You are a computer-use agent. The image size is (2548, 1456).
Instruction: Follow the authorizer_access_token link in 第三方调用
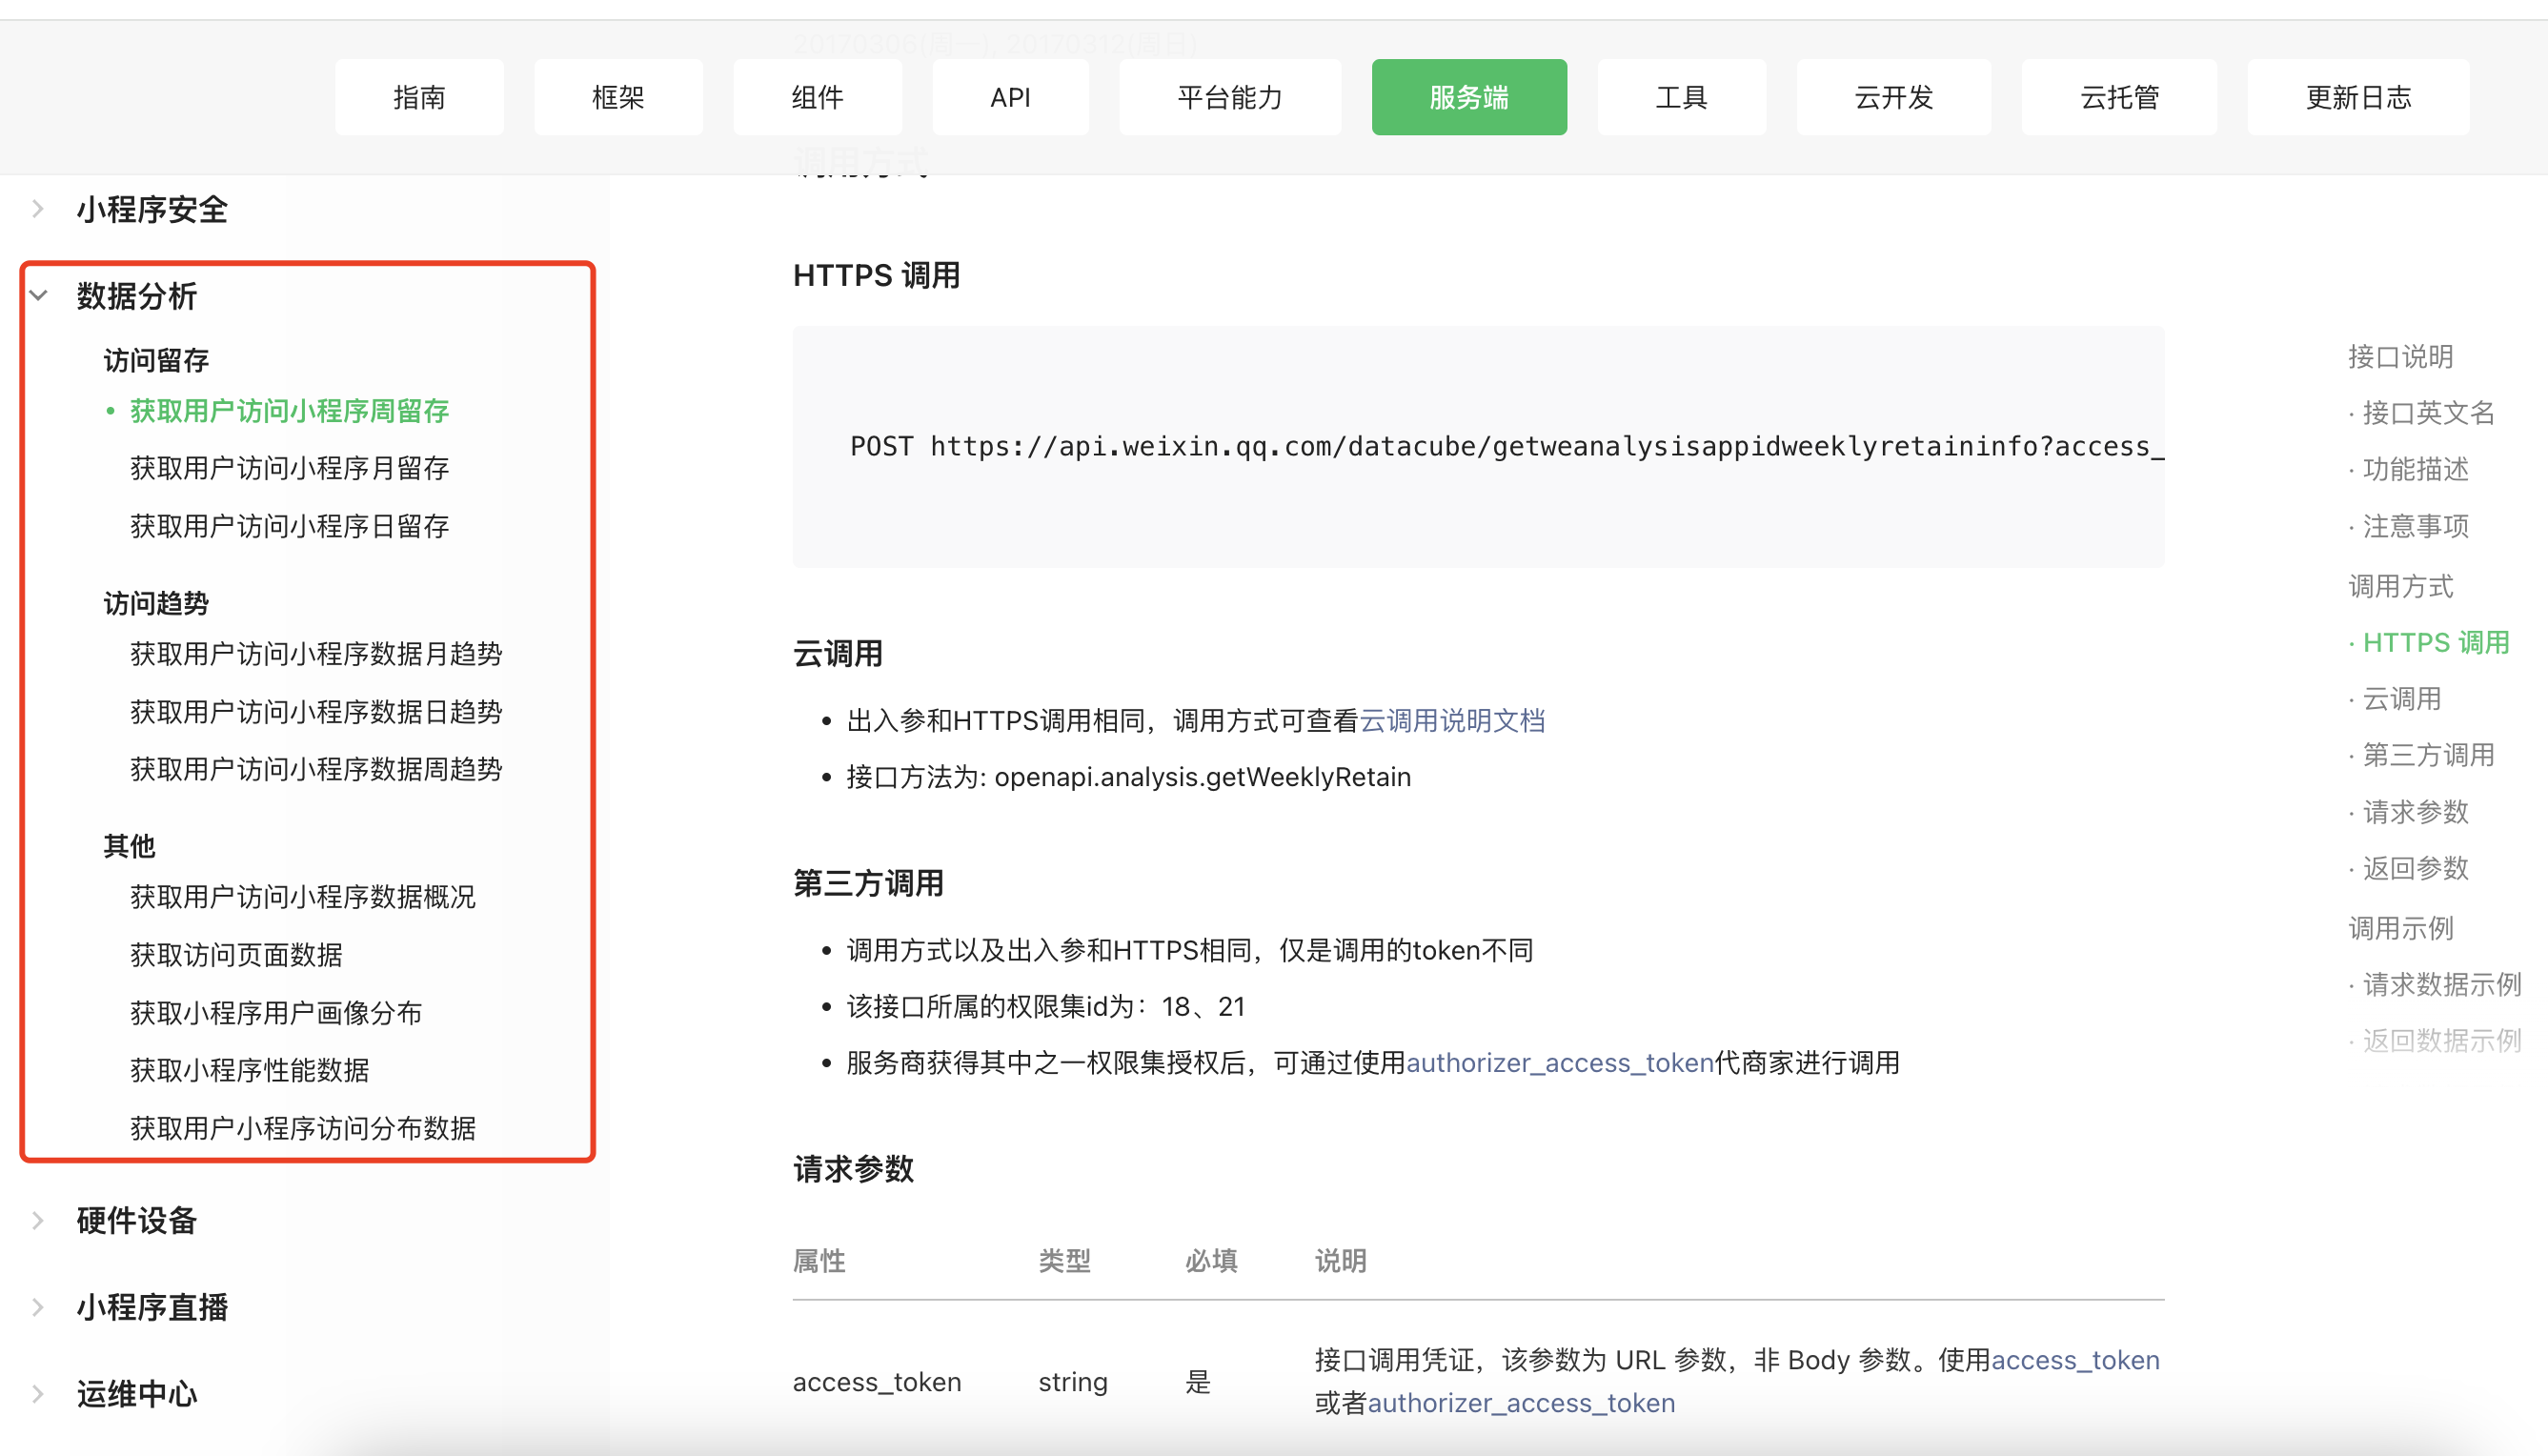tap(1559, 1062)
